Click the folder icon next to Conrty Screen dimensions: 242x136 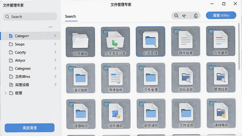coord(11,52)
